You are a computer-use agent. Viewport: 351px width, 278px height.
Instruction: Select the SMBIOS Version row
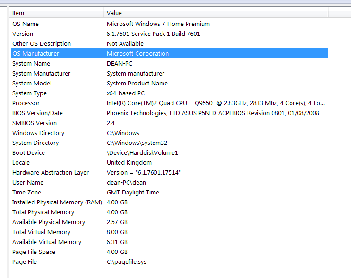tap(34, 123)
